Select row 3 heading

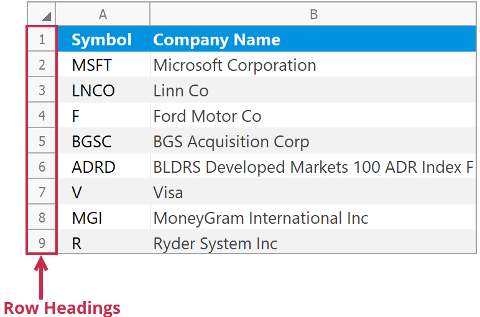point(42,91)
